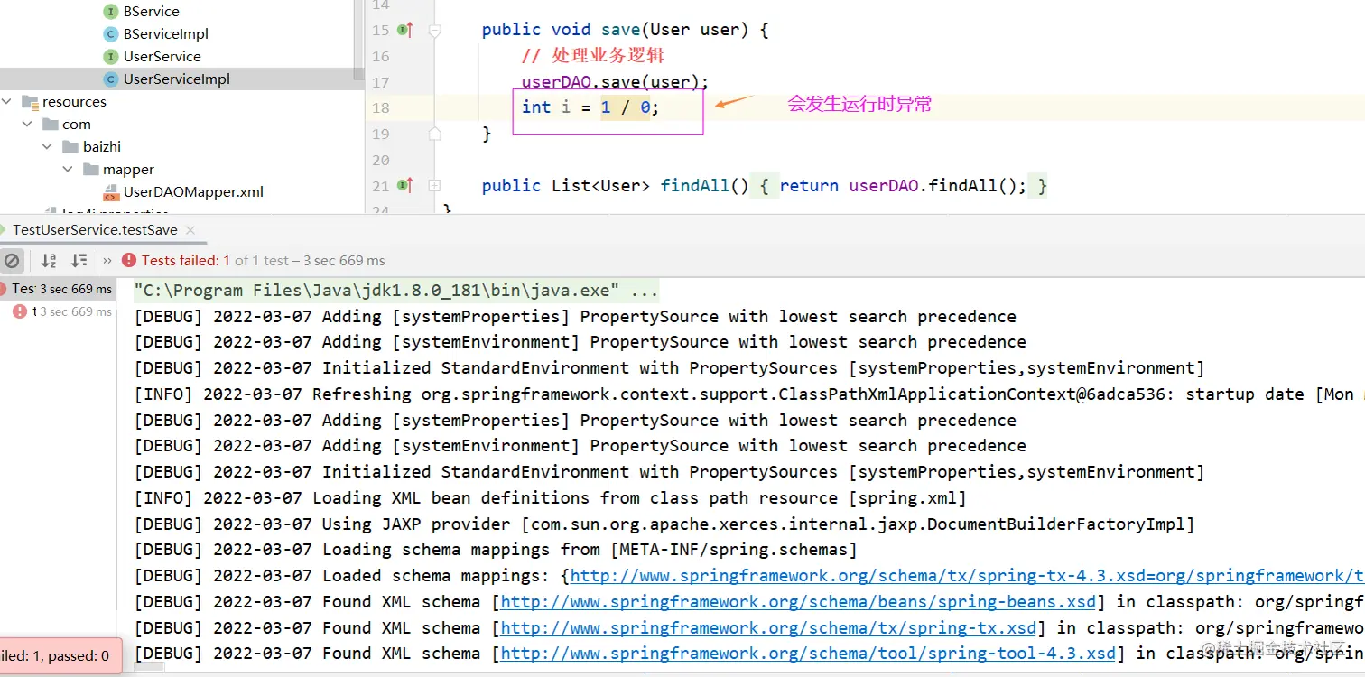Click the '// 处理业务逻辑' comment on line 16
Image resolution: width=1365 pixels, height=677 pixels.
pos(592,56)
